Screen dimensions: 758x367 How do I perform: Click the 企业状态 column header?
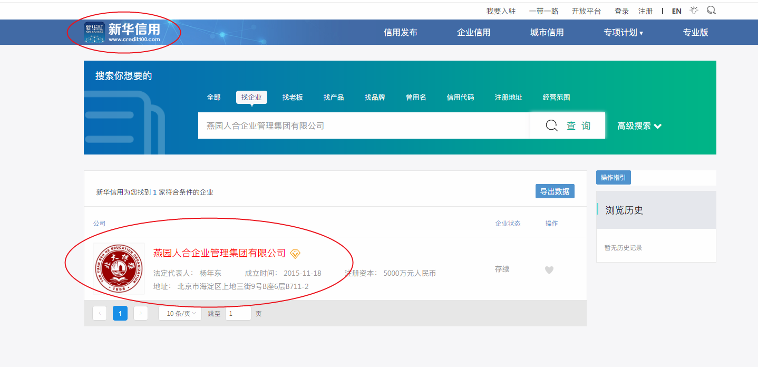tap(508, 224)
